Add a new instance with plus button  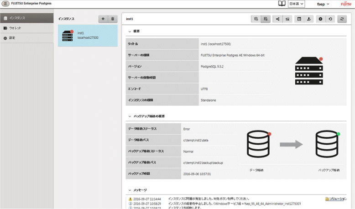pos(103,19)
